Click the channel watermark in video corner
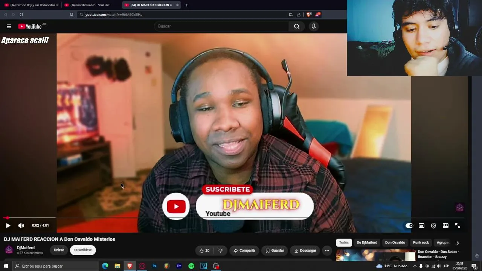Viewport: 482px width, 271px height. (x=459, y=207)
